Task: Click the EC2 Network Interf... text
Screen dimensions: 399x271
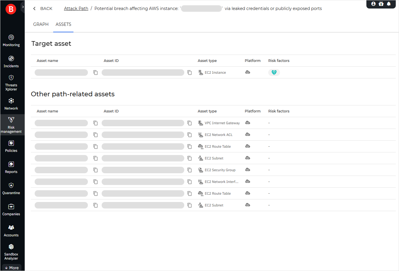Action: click(222, 182)
